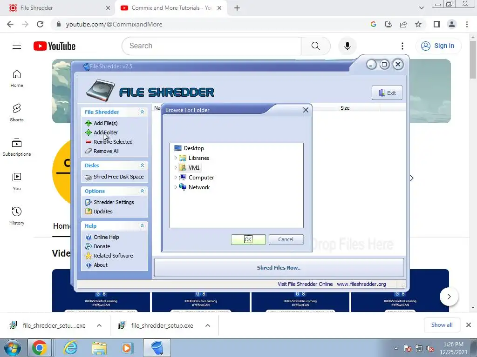Bookmark this page with the star icon
The height and width of the screenshot is (357, 477).
click(x=418, y=24)
